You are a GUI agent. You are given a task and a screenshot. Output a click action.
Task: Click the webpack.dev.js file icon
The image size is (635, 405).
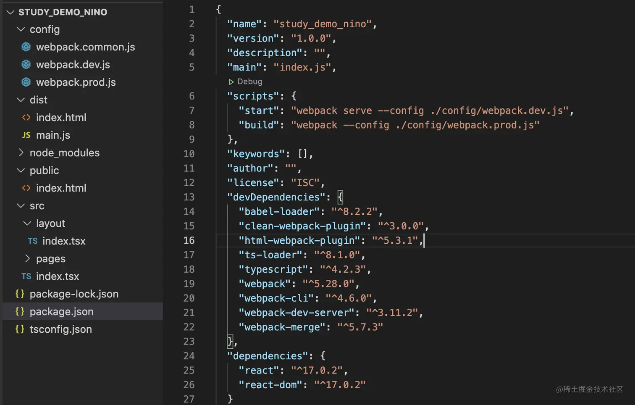click(x=26, y=65)
